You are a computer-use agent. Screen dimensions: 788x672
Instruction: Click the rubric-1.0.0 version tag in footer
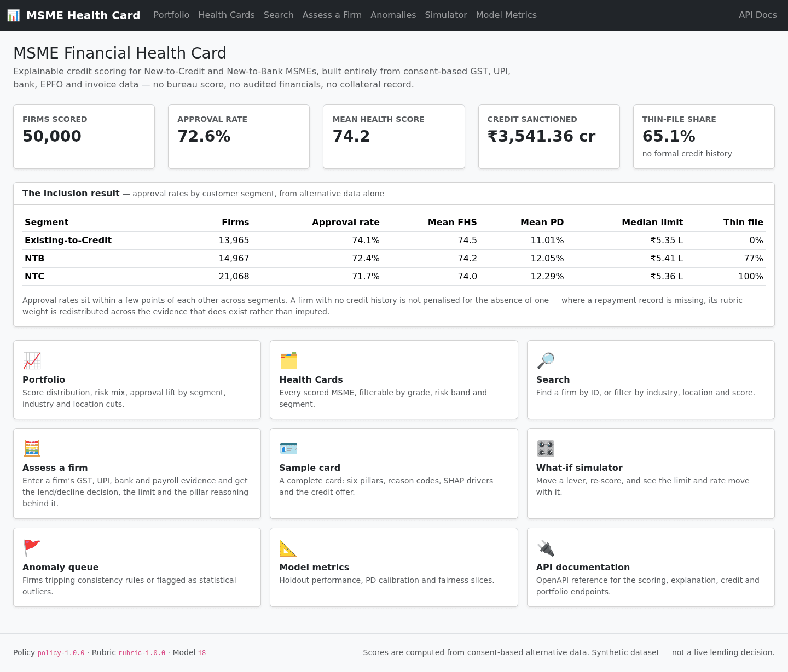coord(142,653)
